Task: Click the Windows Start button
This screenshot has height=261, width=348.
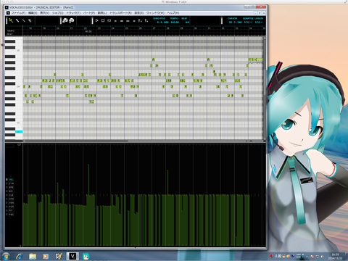Action: click(x=6, y=256)
